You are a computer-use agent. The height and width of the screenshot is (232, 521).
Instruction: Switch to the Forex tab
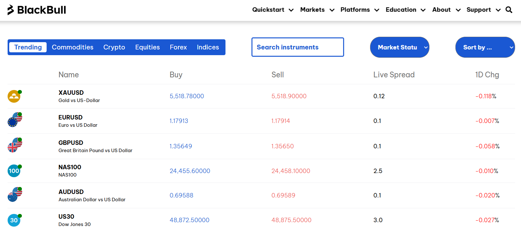178,47
